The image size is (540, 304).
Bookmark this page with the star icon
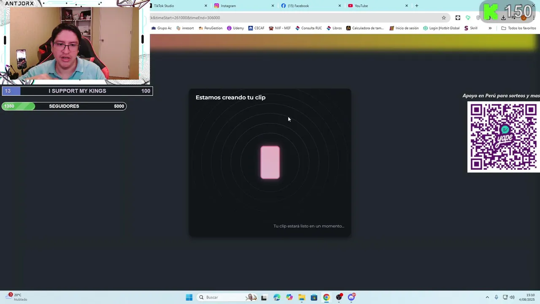click(444, 18)
